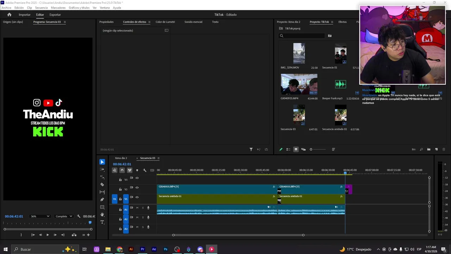Toggle lock on track V3

(120, 180)
